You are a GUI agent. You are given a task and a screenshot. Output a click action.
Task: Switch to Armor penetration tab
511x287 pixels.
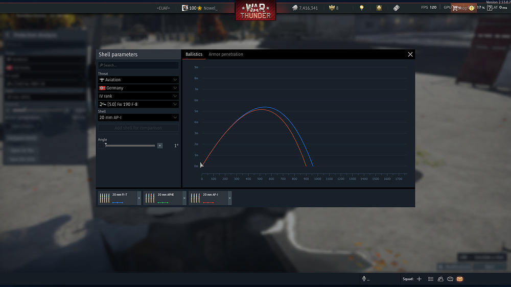click(225, 54)
